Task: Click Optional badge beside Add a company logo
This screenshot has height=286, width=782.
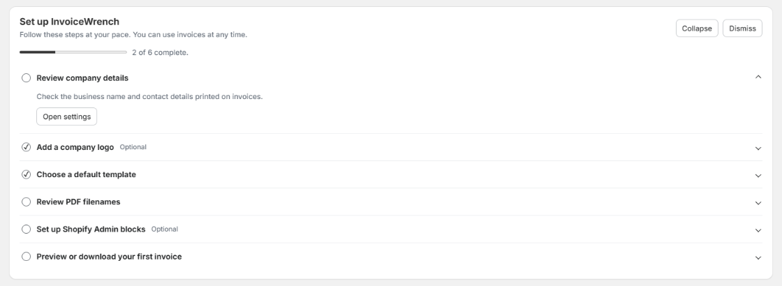Action: [133, 147]
